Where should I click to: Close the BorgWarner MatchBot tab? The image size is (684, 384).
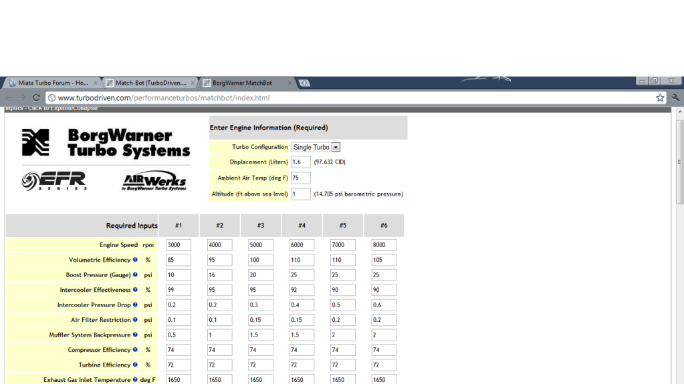pos(290,83)
